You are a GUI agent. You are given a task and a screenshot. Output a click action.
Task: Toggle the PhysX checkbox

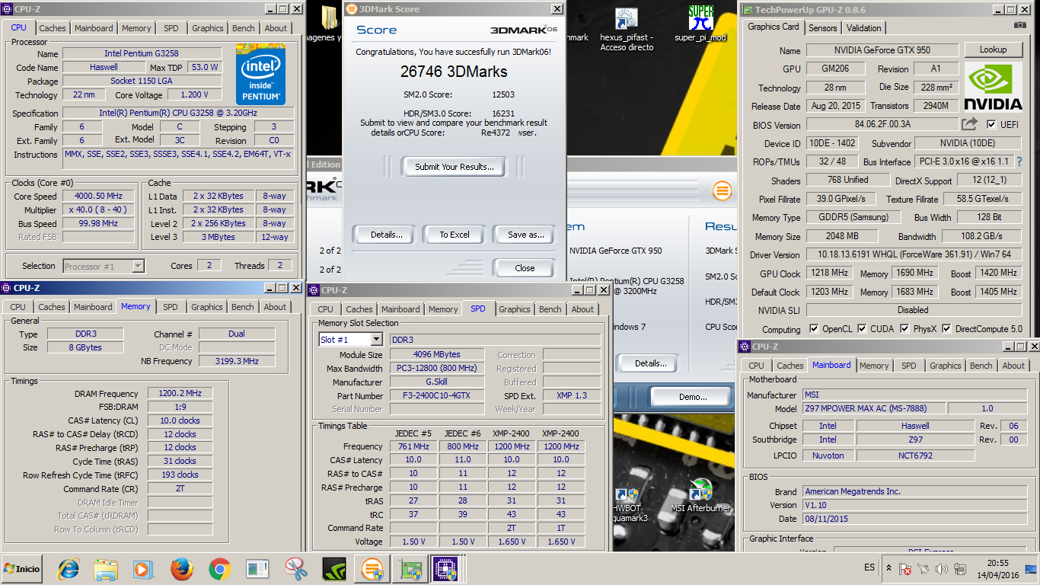[904, 329]
